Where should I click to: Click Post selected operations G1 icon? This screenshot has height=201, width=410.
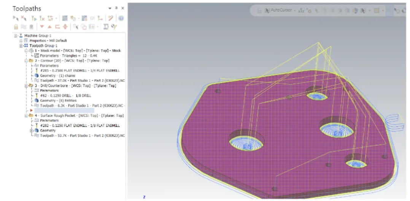[x=92, y=18]
